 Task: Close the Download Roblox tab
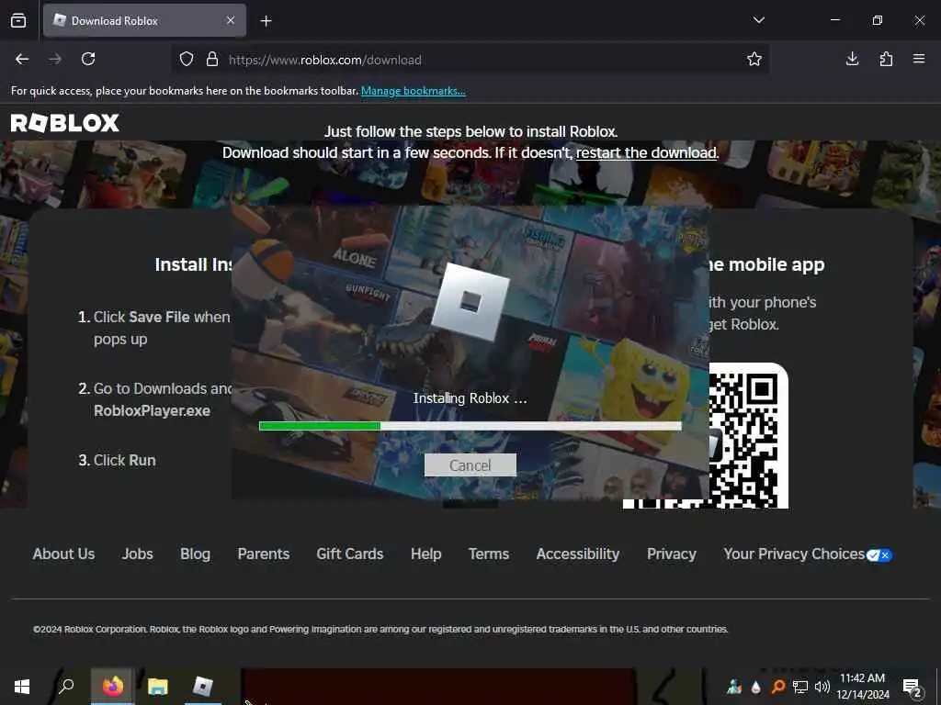pos(231,20)
